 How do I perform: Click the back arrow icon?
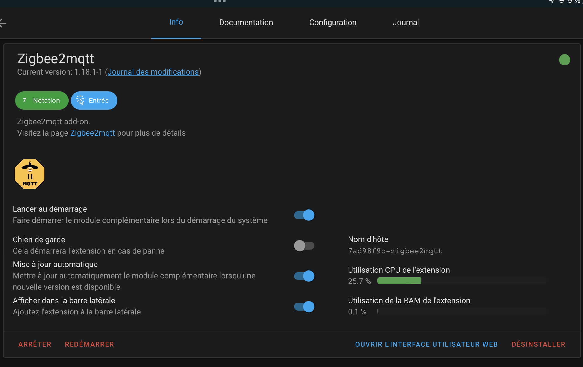(3, 23)
